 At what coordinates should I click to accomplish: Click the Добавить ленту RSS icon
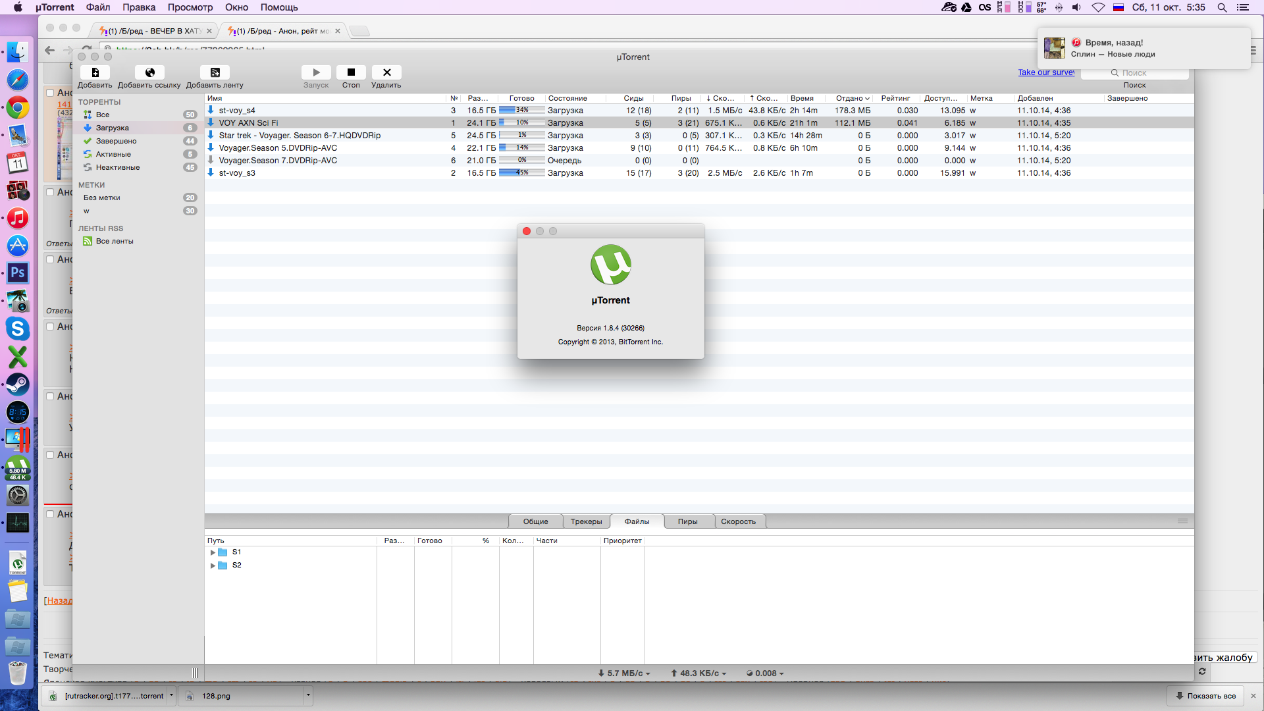point(215,72)
